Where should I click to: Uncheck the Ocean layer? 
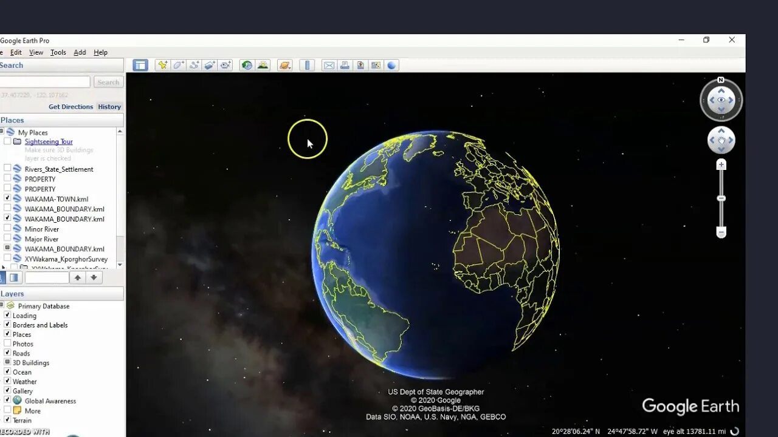(x=7, y=371)
